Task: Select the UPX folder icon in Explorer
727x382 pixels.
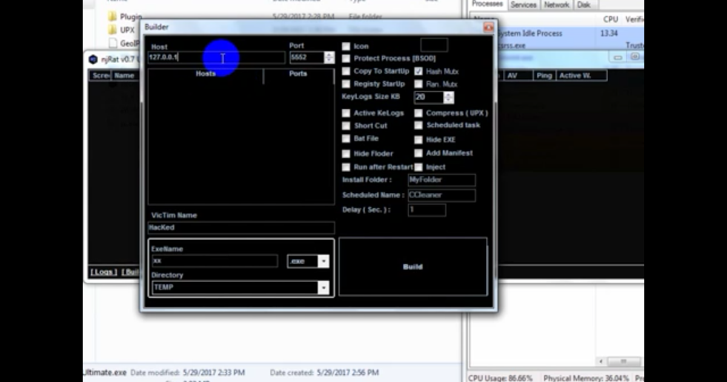Action: [x=113, y=30]
